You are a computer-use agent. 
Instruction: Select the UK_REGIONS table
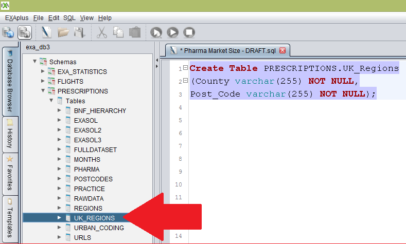click(x=94, y=218)
